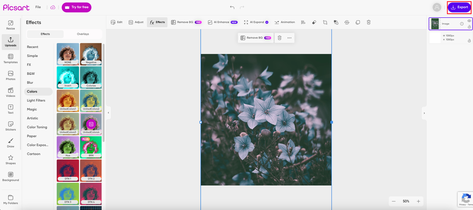Screen dimensions: 473x210
Task: Collapse the left Effects panel
Action: click(108, 112)
